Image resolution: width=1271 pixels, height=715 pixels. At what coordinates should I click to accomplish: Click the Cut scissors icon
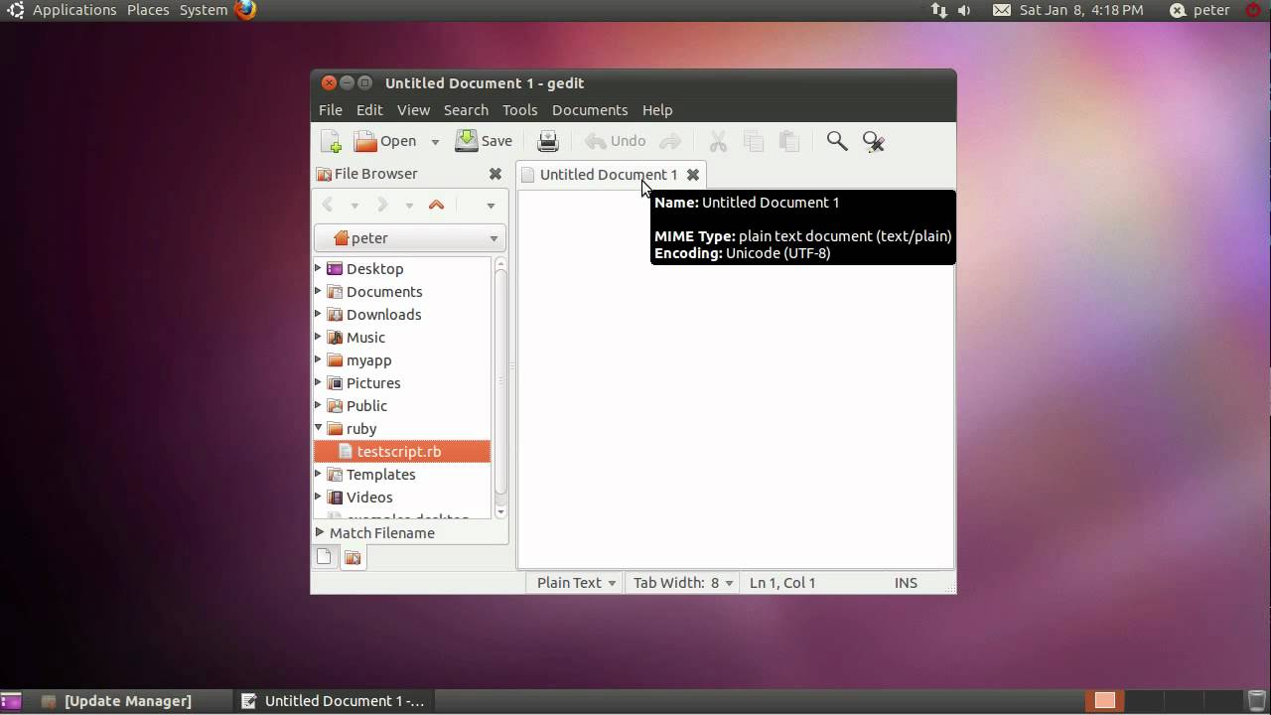click(718, 141)
